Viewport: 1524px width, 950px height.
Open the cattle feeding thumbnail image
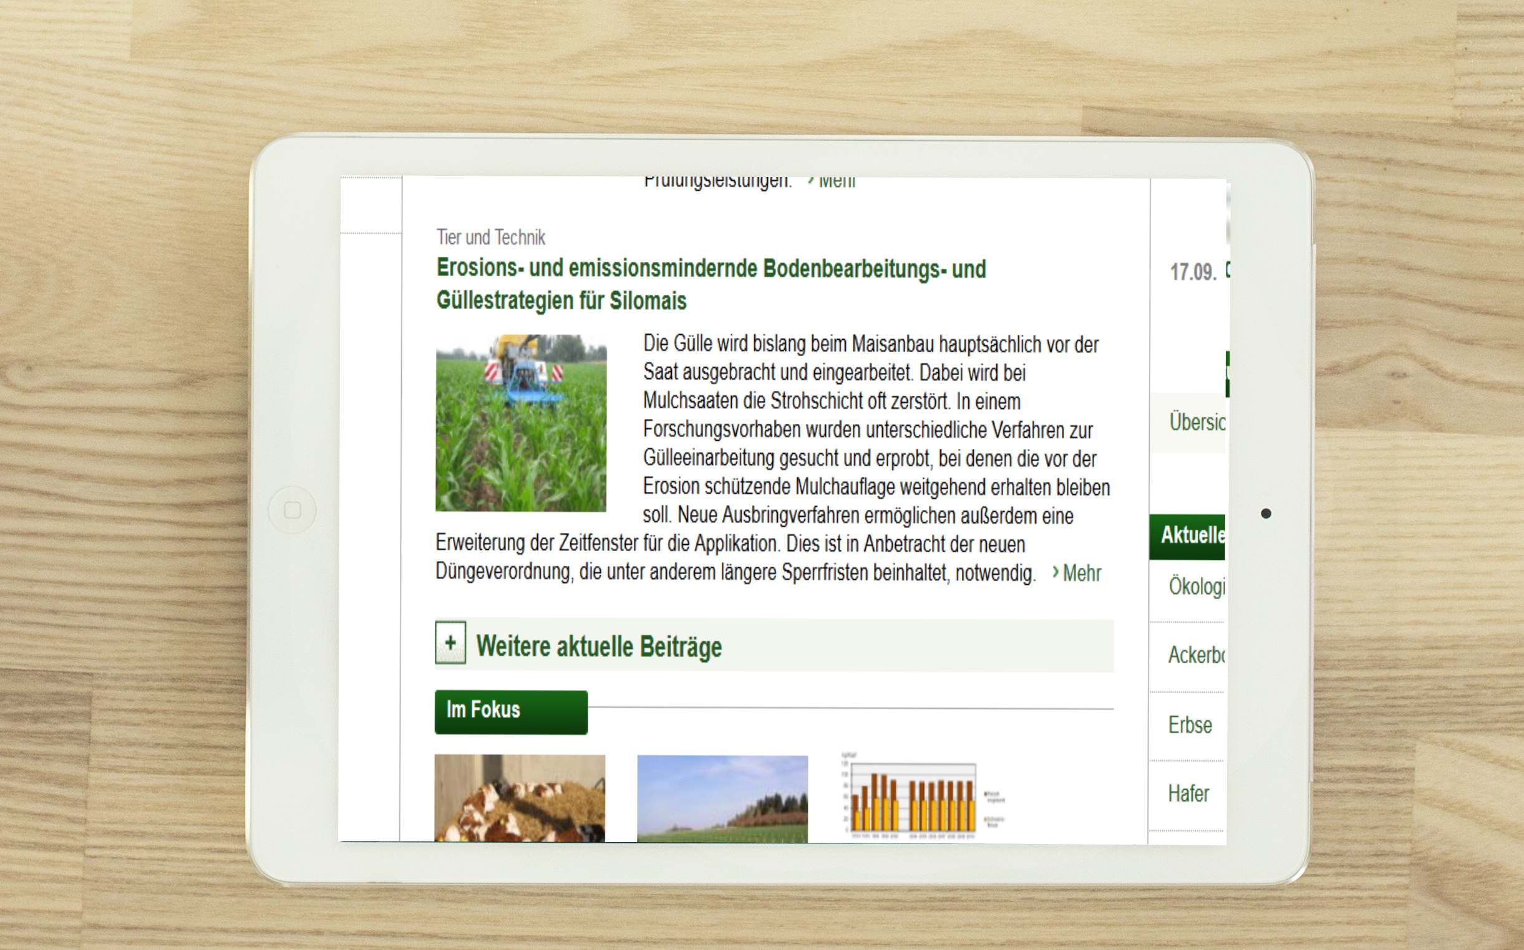519,798
